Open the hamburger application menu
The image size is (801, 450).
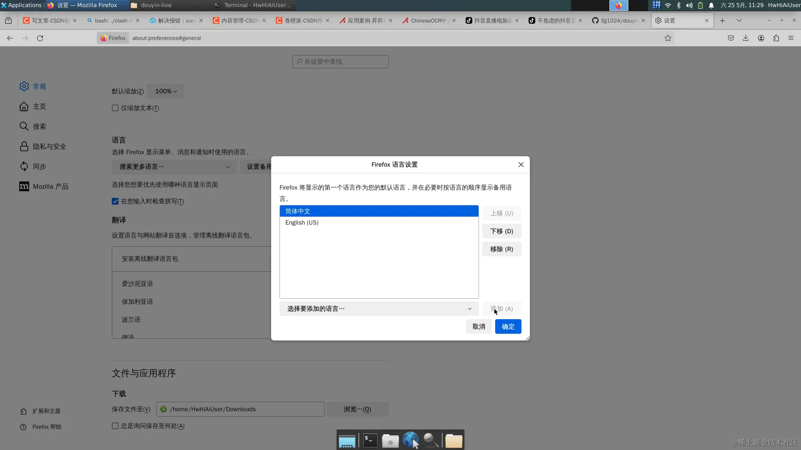coord(791,38)
